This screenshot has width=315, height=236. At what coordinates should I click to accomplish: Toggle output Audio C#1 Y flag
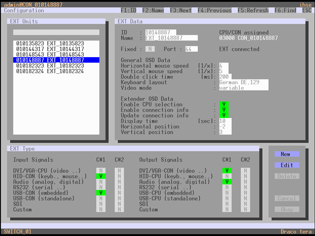(227, 182)
